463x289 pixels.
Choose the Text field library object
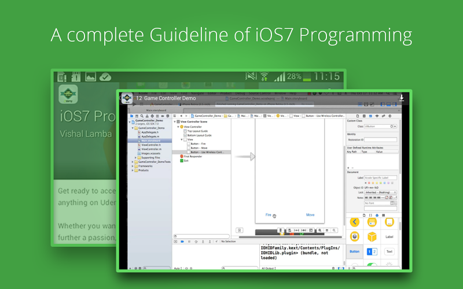pos(389,251)
